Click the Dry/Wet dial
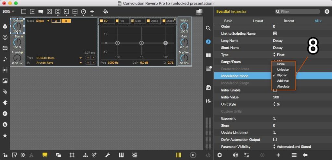 [x=184, y=58]
